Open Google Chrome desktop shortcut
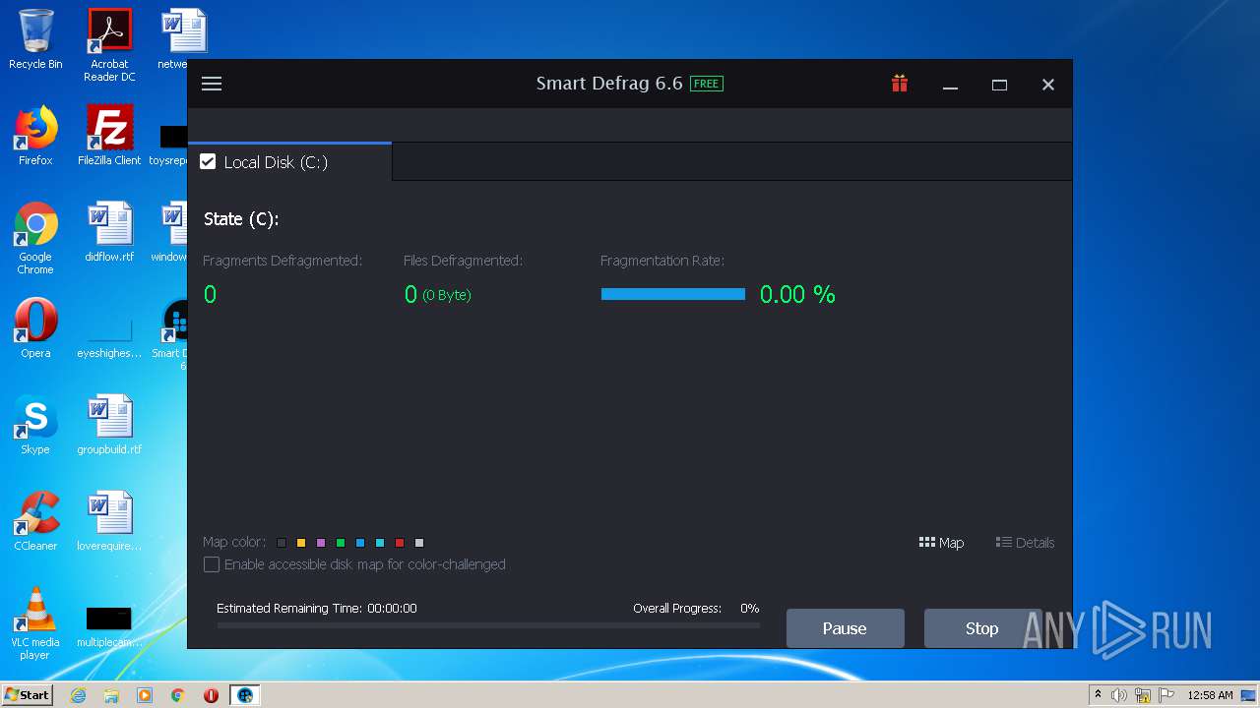The image size is (1260, 708). pyautogui.click(x=35, y=238)
